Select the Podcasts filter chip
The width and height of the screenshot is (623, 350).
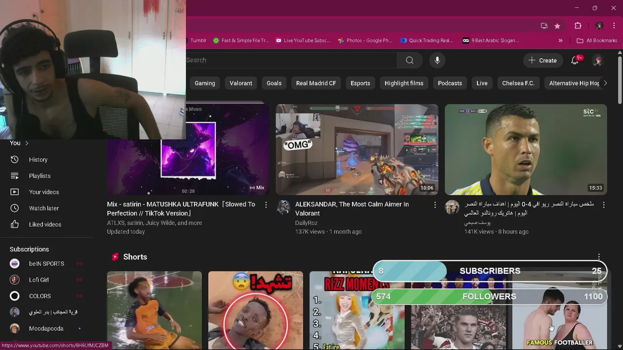tap(450, 83)
